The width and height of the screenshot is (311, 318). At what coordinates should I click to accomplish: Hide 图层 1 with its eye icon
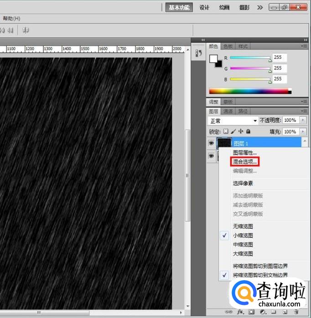pyautogui.click(x=211, y=143)
